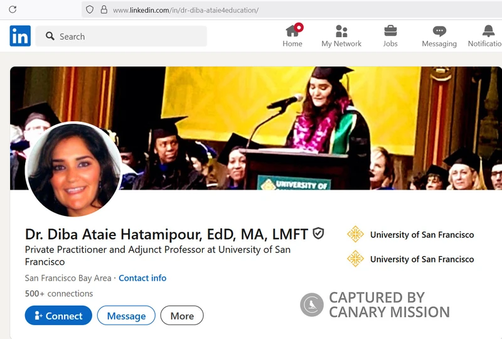502x339 pixels.
Task: Send a Message to this profile
Action: [x=126, y=316]
